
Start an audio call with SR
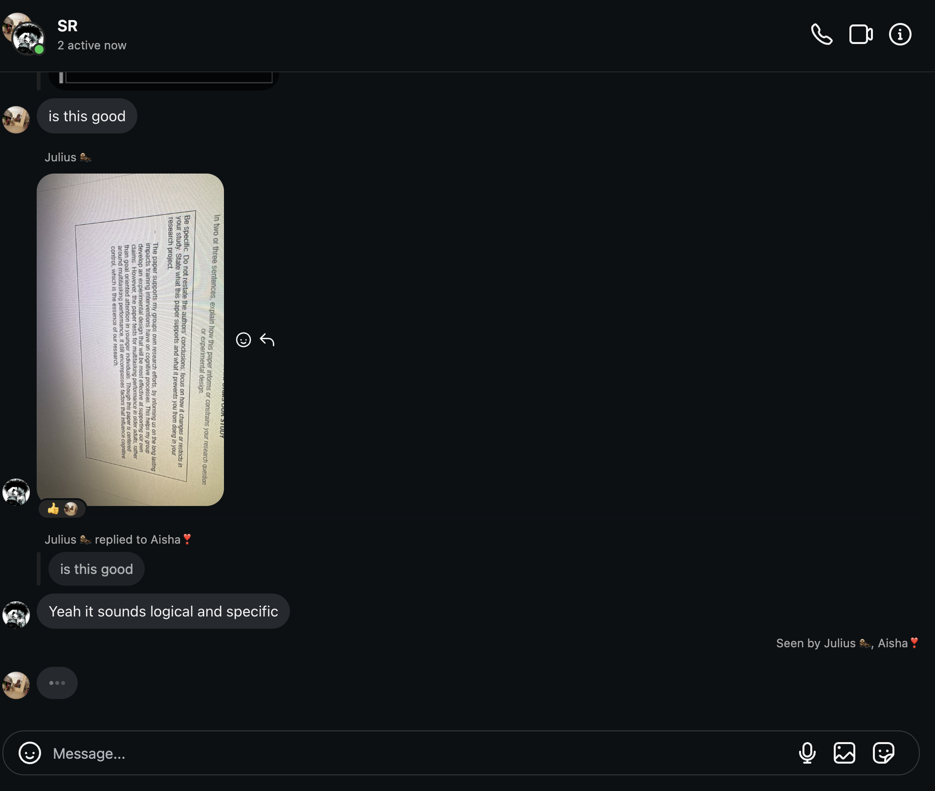click(x=822, y=34)
